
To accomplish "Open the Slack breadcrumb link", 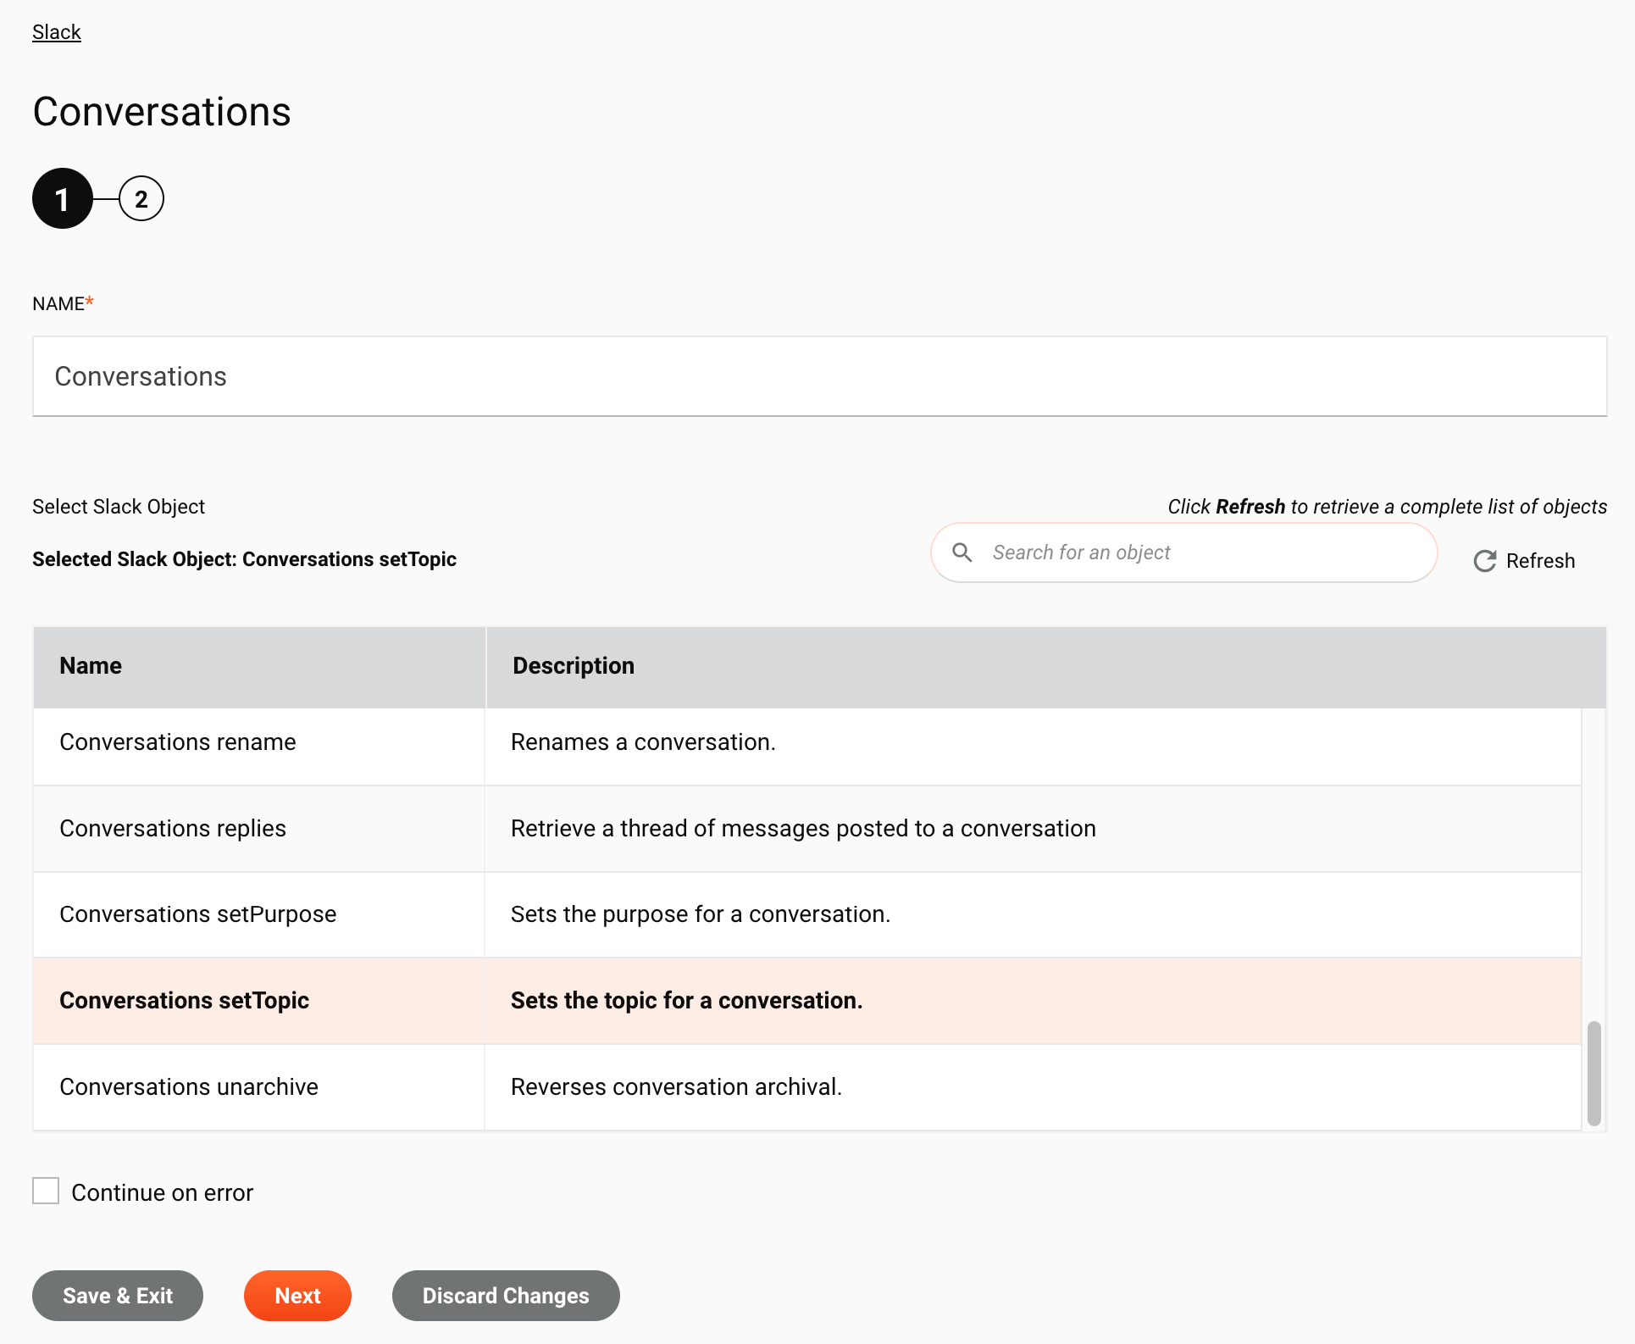I will (x=57, y=32).
